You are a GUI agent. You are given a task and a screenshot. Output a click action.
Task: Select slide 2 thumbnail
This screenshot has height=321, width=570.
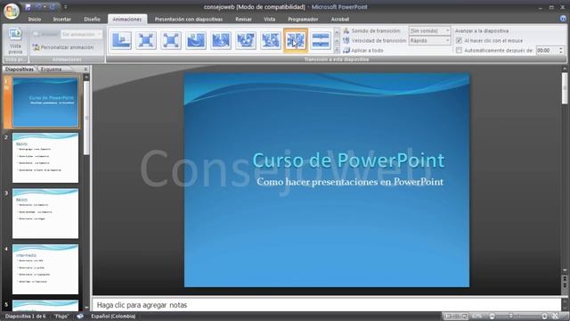click(45, 158)
